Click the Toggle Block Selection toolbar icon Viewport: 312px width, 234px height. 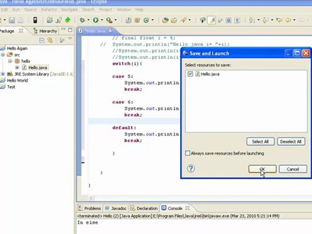point(228,20)
